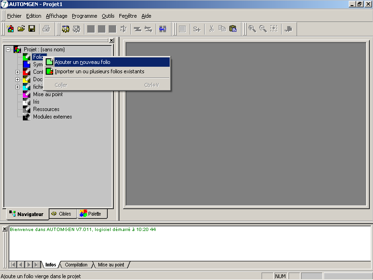Select Ressources in the project tree
Image resolution: width=373 pixels, height=280 pixels.
tap(46, 109)
